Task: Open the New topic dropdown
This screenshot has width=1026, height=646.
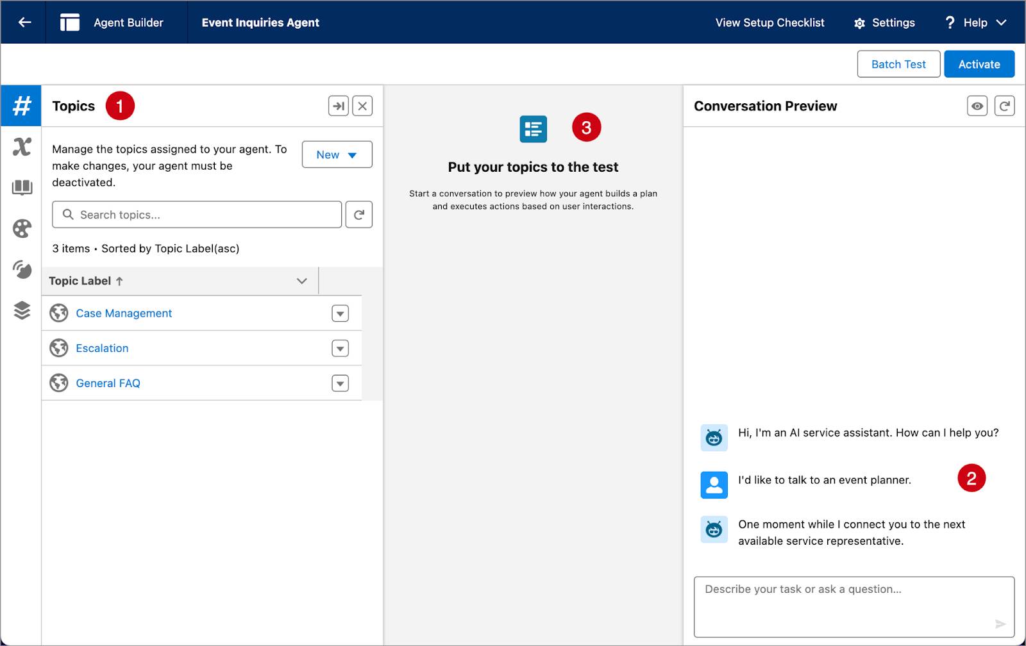Action: tap(337, 154)
